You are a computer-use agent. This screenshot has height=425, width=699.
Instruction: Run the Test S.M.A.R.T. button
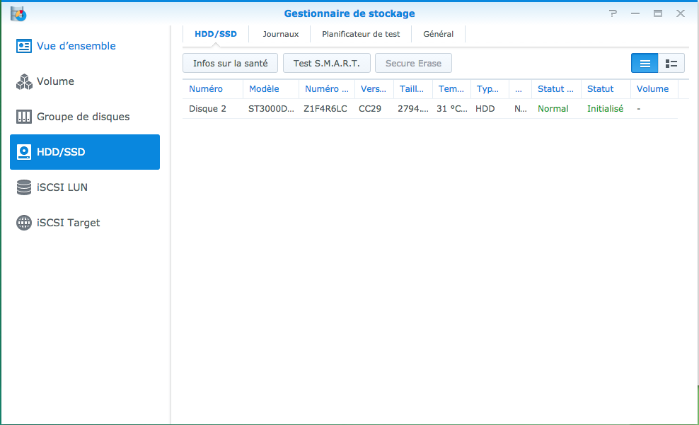pos(326,64)
